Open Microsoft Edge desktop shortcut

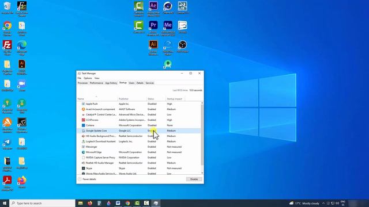click(22, 48)
